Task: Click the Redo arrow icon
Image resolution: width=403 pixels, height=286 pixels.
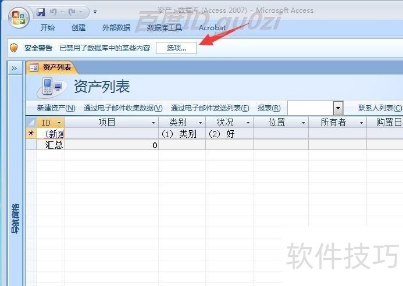Action: tap(72, 11)
